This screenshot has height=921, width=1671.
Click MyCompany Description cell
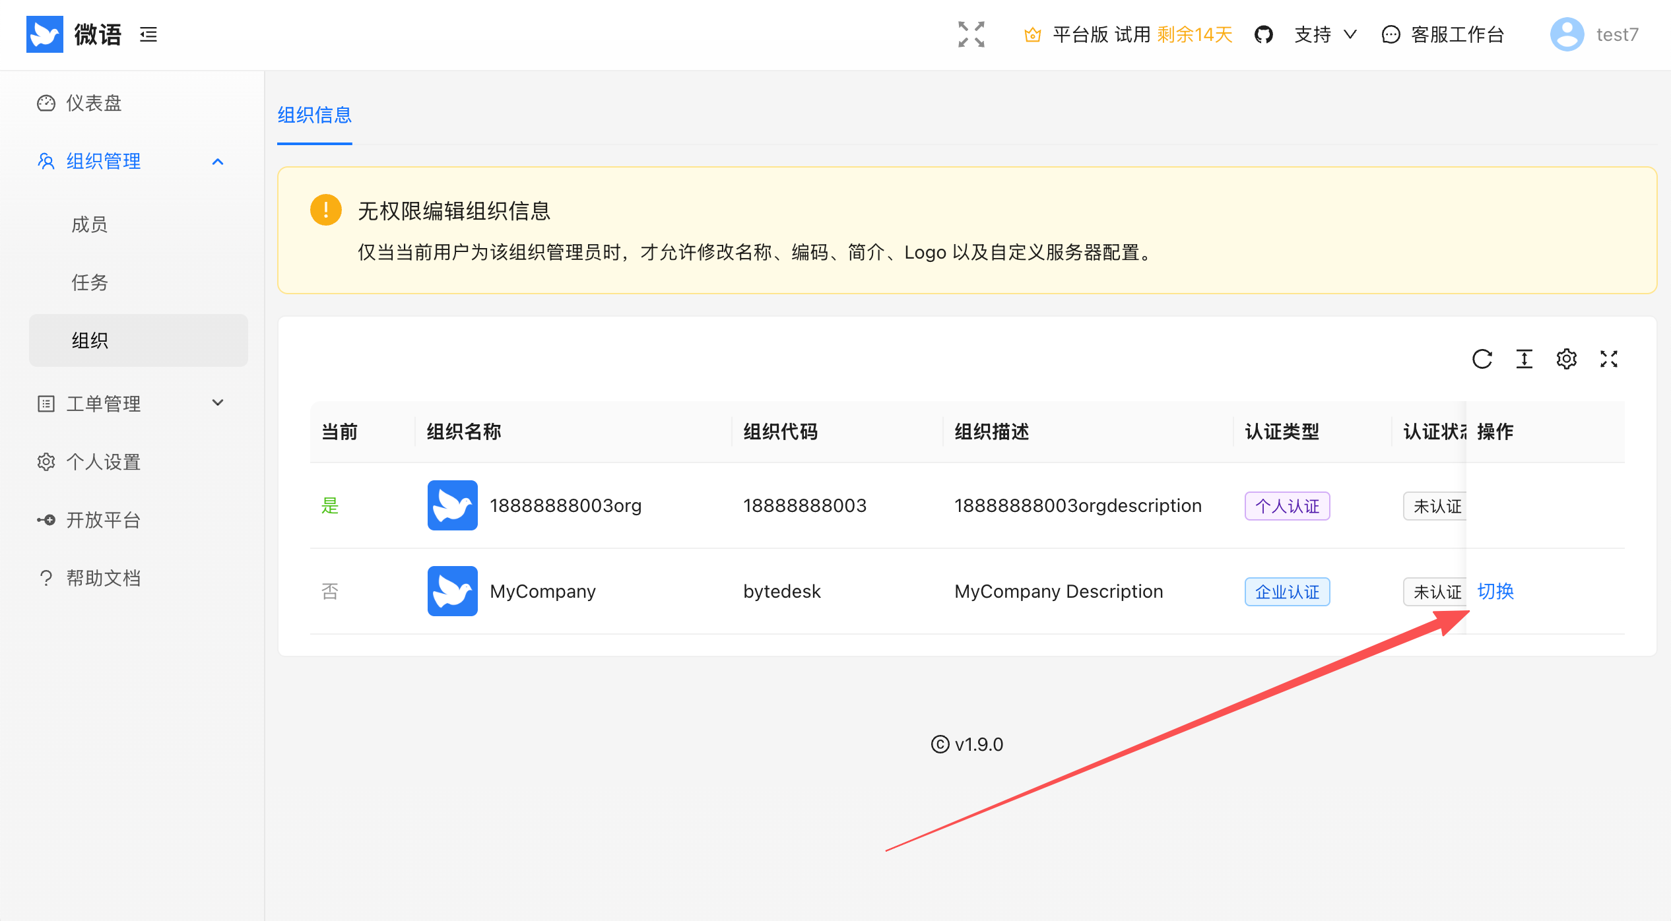1059,591
